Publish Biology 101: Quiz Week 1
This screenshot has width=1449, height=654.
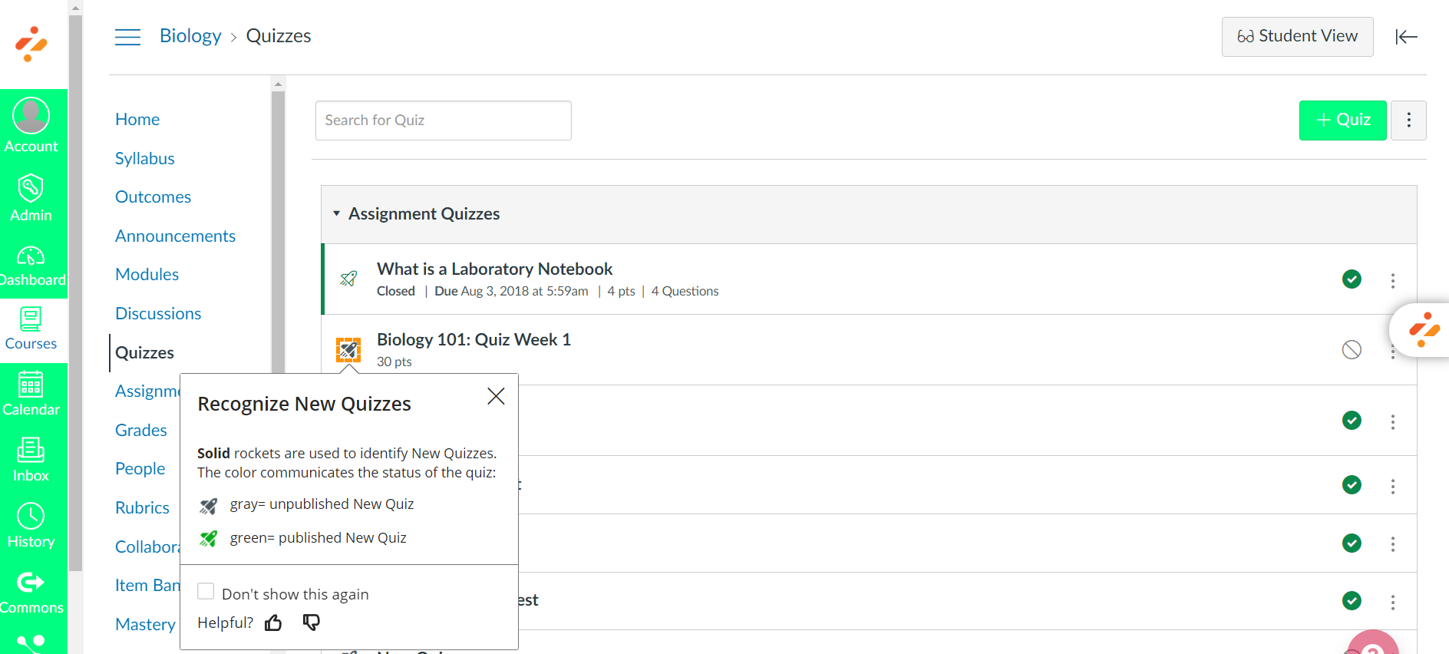click(1352, 349)
